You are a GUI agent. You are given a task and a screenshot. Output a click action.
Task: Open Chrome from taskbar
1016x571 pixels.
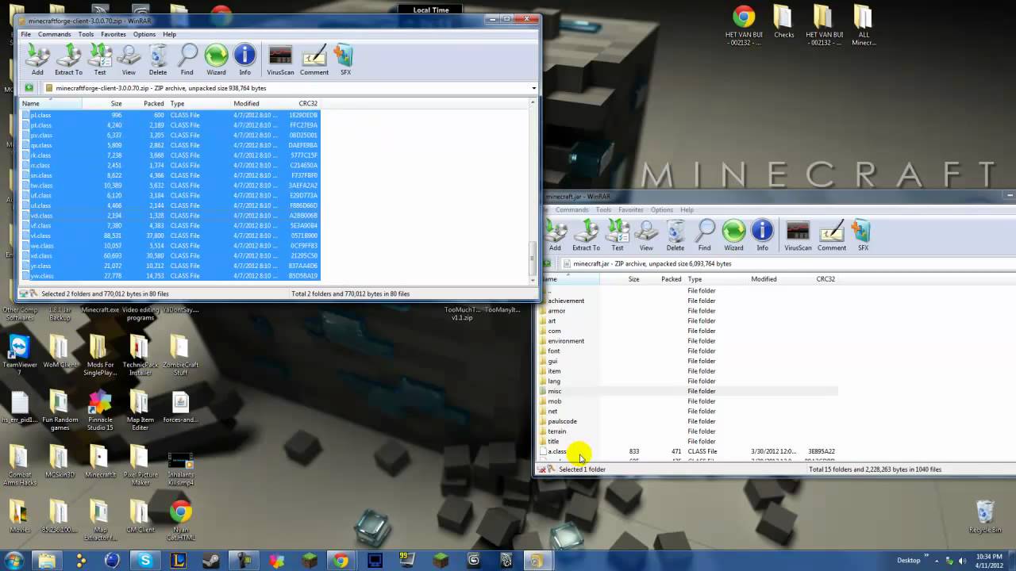[x=341, y=561]
